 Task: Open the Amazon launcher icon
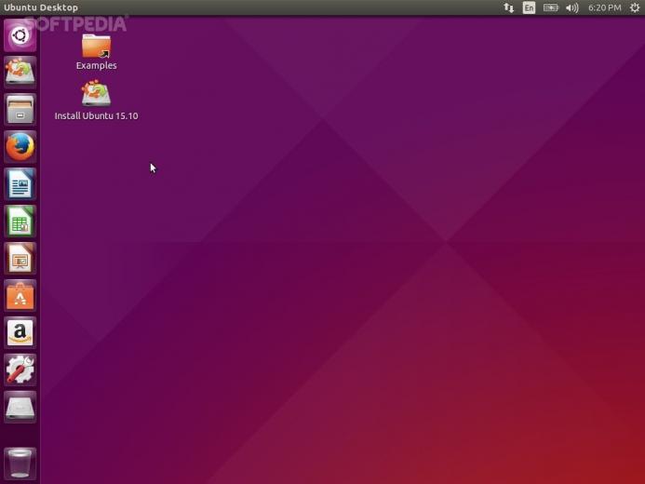[x=20, y=332]
